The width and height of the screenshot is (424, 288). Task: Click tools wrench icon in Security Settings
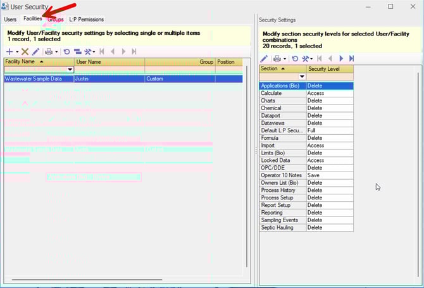coord(306,58)
